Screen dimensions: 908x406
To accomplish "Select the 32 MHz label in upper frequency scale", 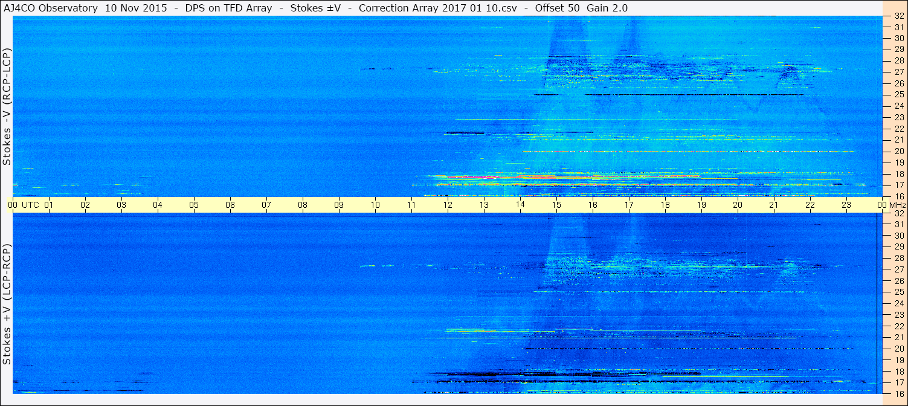I will point(898,17).
